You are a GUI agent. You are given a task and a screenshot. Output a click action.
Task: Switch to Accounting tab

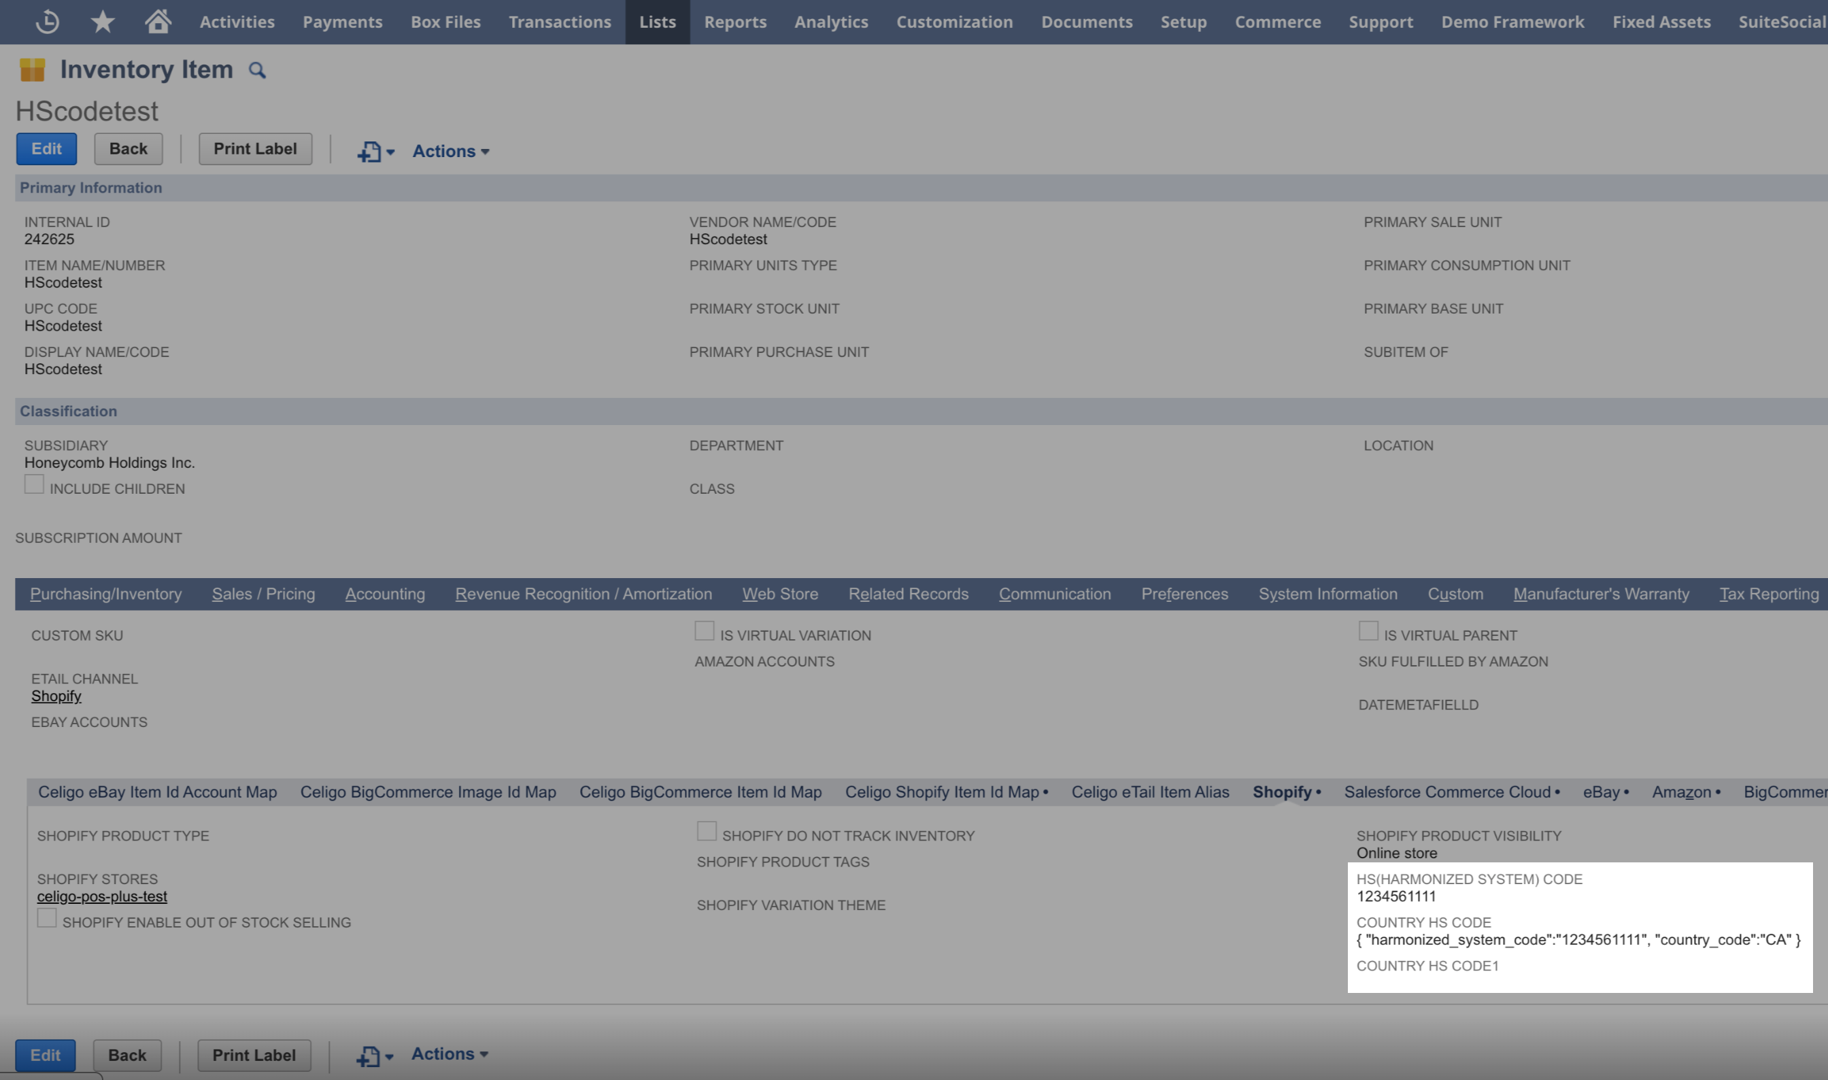(x=385, y=594)
